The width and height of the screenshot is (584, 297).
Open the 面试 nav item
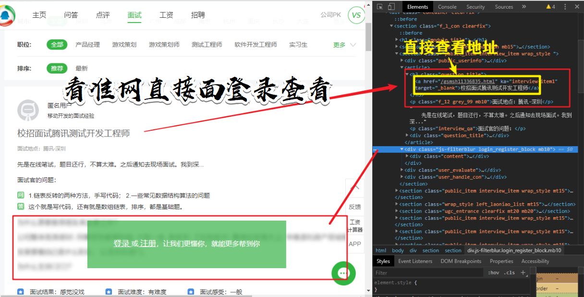(134, 15)
